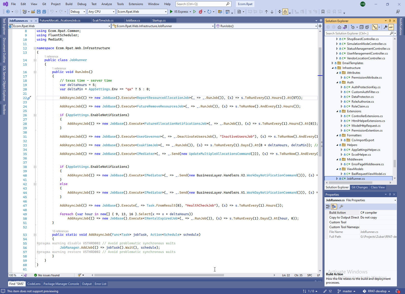Click the Solution Explorer Home icon

point(339,27)
